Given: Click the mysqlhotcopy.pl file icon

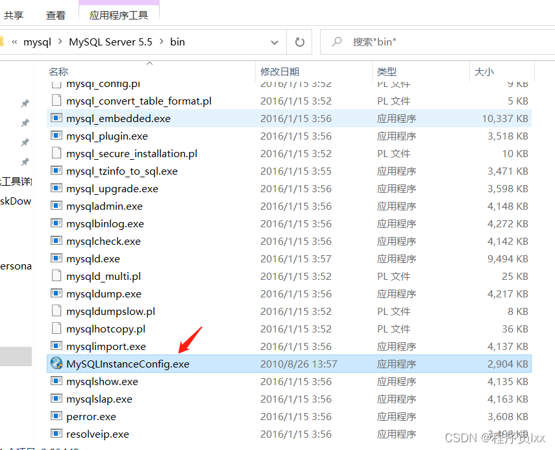Looking at the screenshot, I should [x=56, y=328].
